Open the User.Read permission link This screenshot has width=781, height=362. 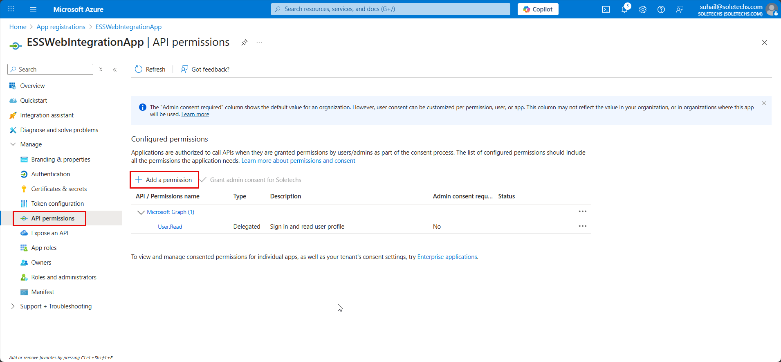(x=170, y=227)
